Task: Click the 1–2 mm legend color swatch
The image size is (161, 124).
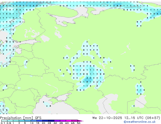Action: click(16, 121)
